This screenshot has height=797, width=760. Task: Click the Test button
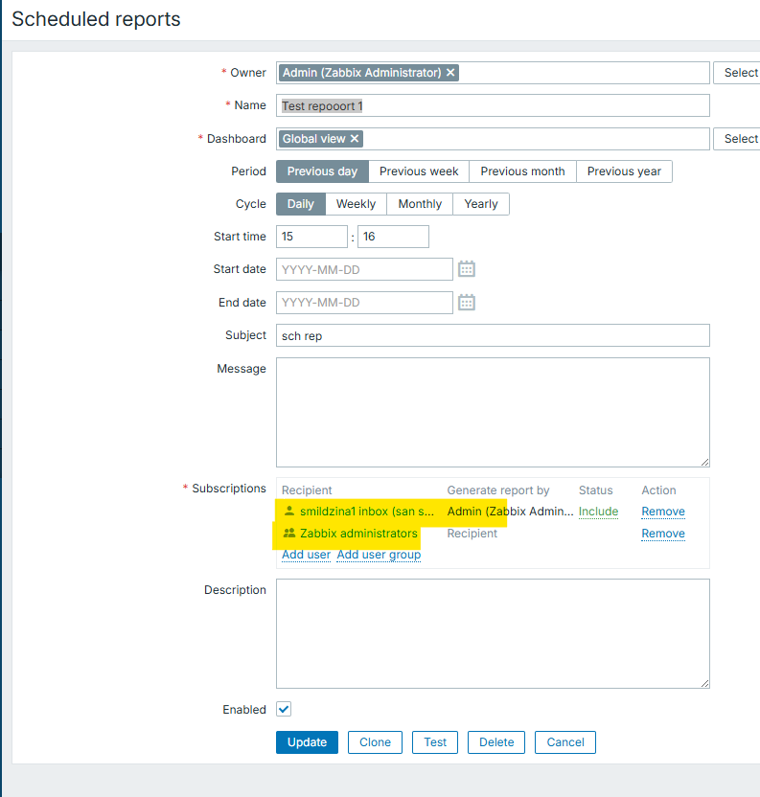(435, 742)
